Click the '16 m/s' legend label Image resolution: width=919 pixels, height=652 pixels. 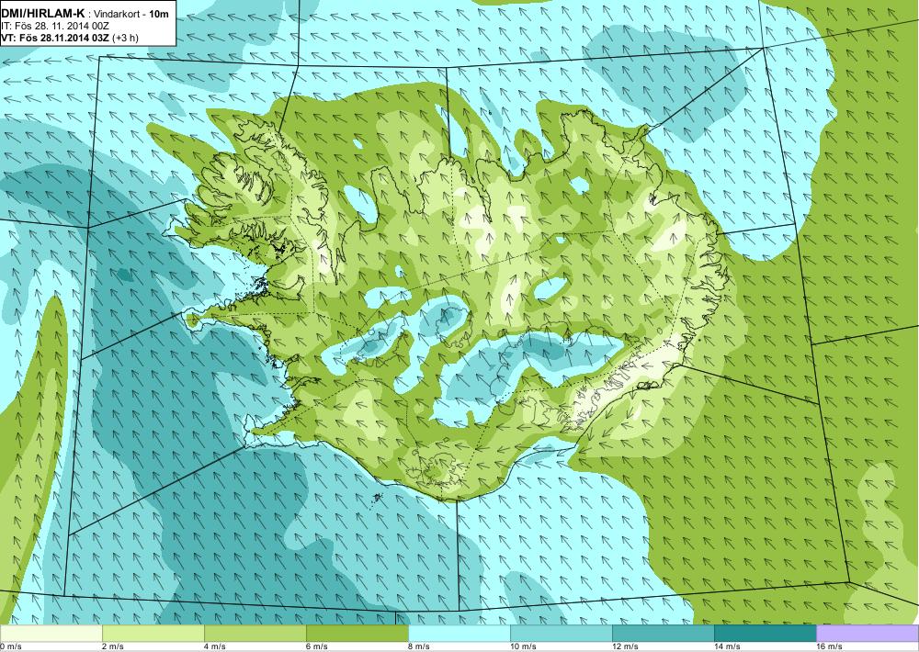(829, 646)
